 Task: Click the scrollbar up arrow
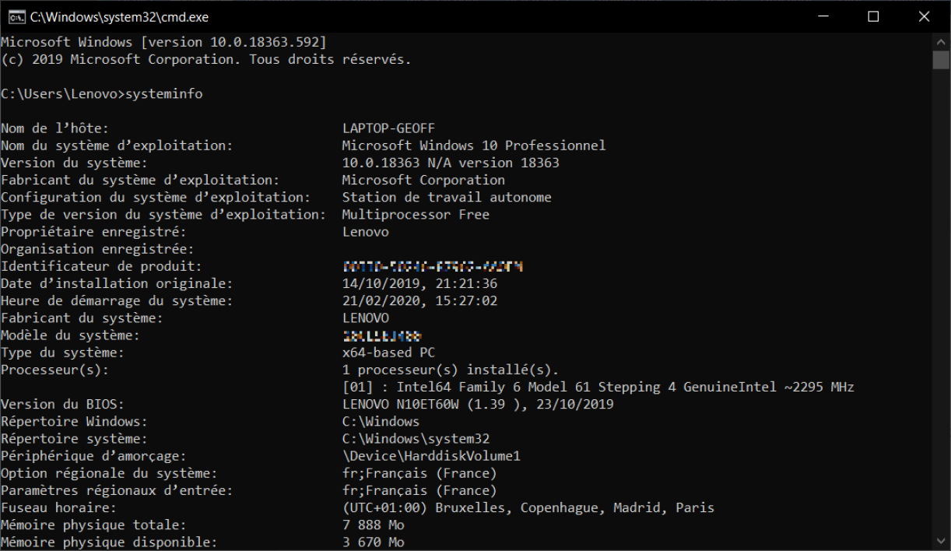[x=941, y=40]
